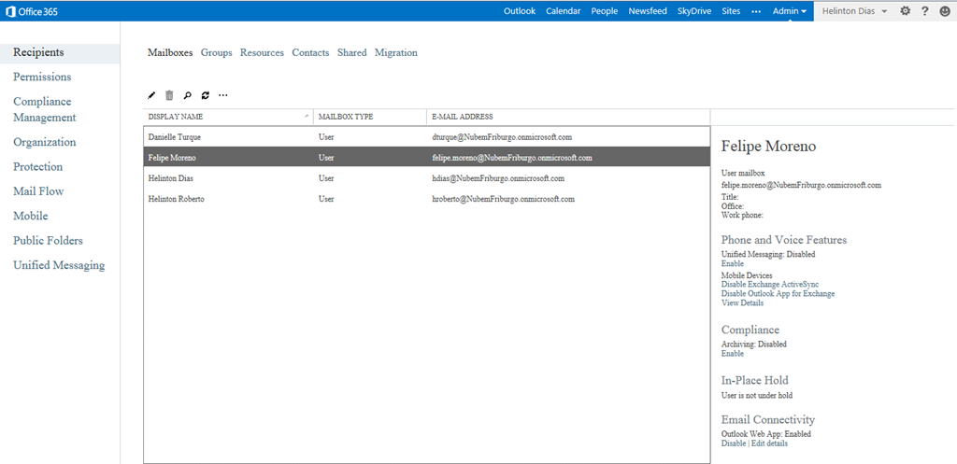The height and width of the screenshot is (464, 957).
Task: Enable Unified Messaging link
Action: pyautogui.click(x=733, y=263)
